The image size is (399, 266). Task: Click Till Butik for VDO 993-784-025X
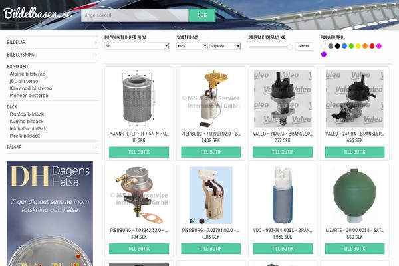283,249
